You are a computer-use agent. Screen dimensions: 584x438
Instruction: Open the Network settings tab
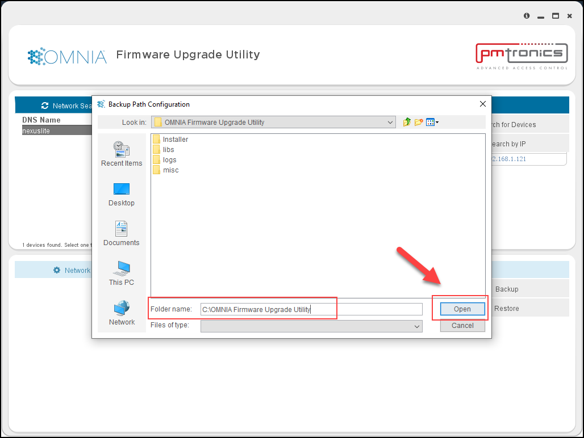(x=53, y=270)
